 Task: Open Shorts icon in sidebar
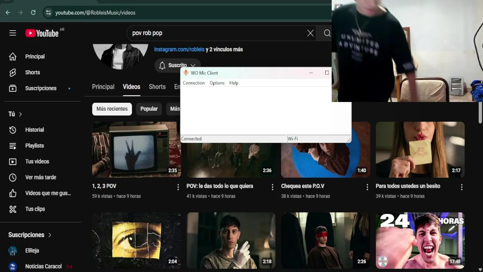[x=13, y=73]
